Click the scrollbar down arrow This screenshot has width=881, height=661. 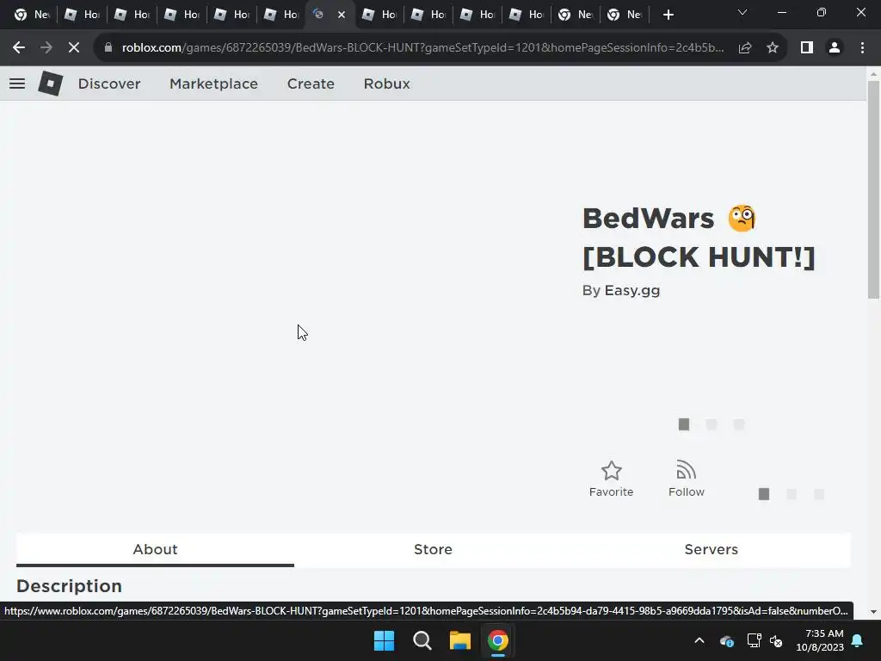(x=873, y=612)
